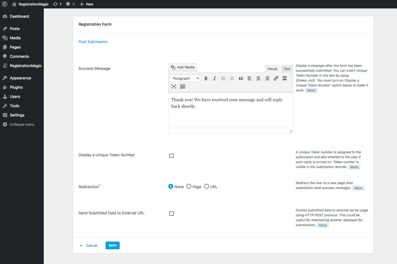Open the Plugins menu in sidebar
Screen dimensions: 397x264
[16, 87]
